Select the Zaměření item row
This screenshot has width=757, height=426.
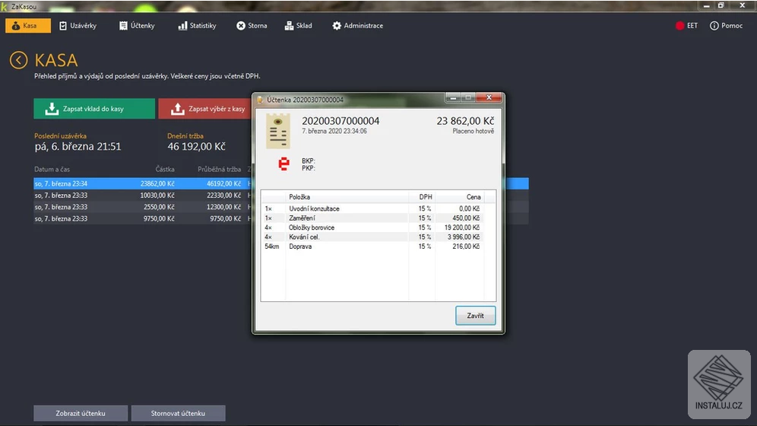[x=372, y=218]
